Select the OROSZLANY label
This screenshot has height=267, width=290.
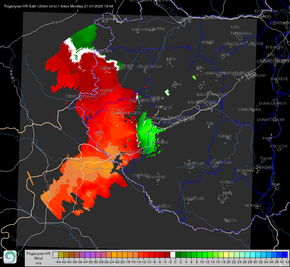(235, 44)
